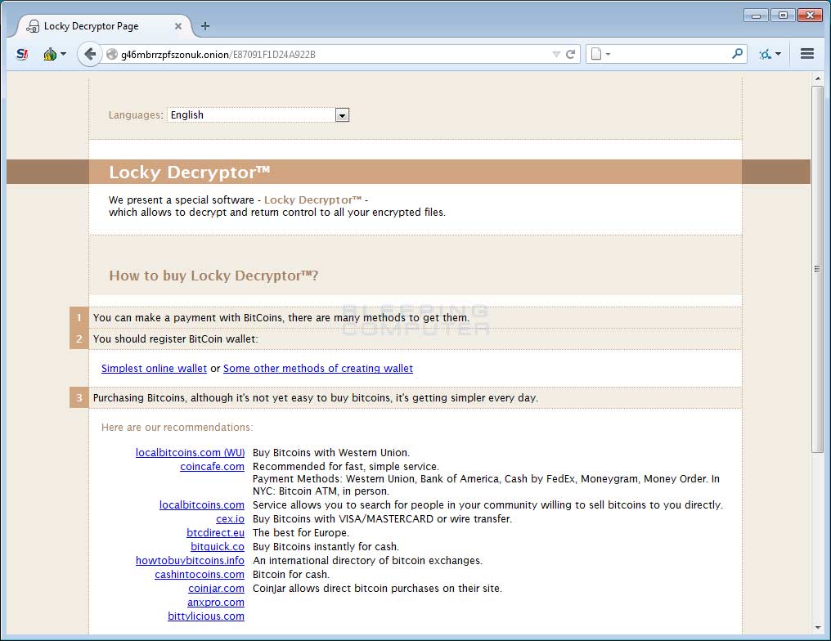Screen dimensions: 831x641
Task: Close the Locky Decryptor Page tab
Action: pyautogui.click(x=178, y=26)
